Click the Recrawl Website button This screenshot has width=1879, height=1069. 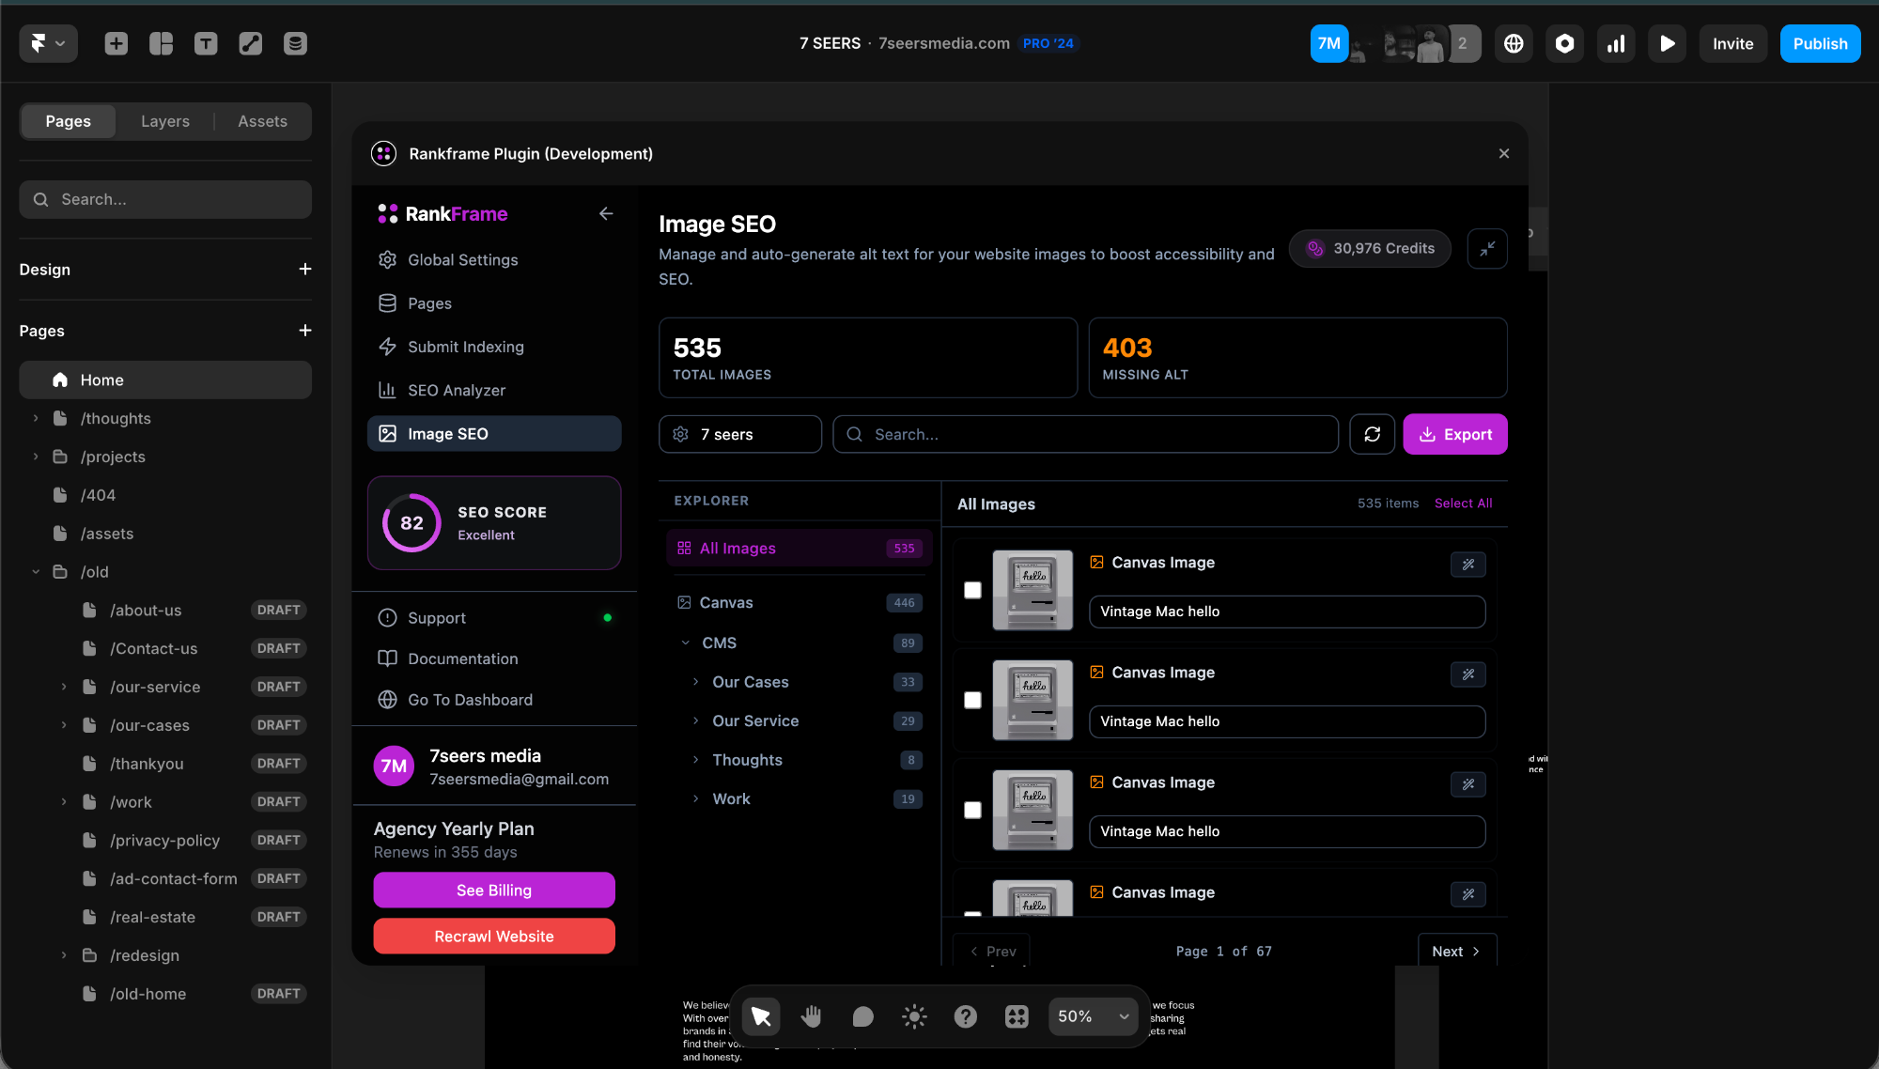pos(494,937)
